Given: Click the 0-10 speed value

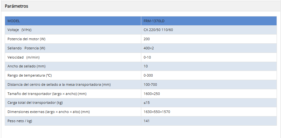Looking at the screenshot, I should coord(148,57).
